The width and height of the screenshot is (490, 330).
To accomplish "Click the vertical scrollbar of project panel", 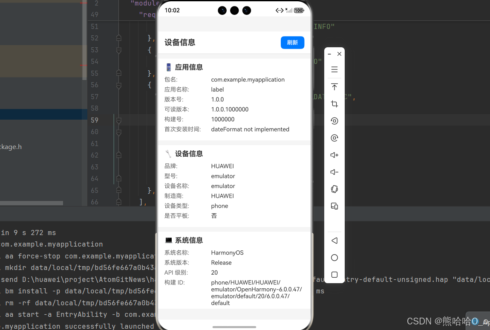I will 85,40.
